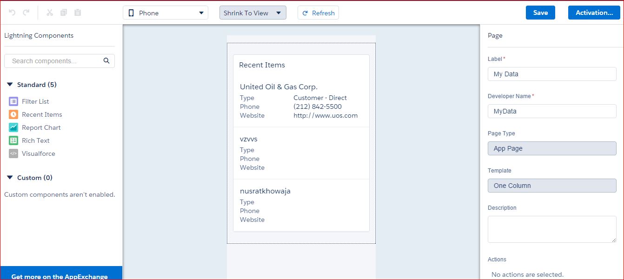Click the Redo arrow icon
Image resolution: width=624 pixels, height=280 pixels.
[x=26, y=13]
